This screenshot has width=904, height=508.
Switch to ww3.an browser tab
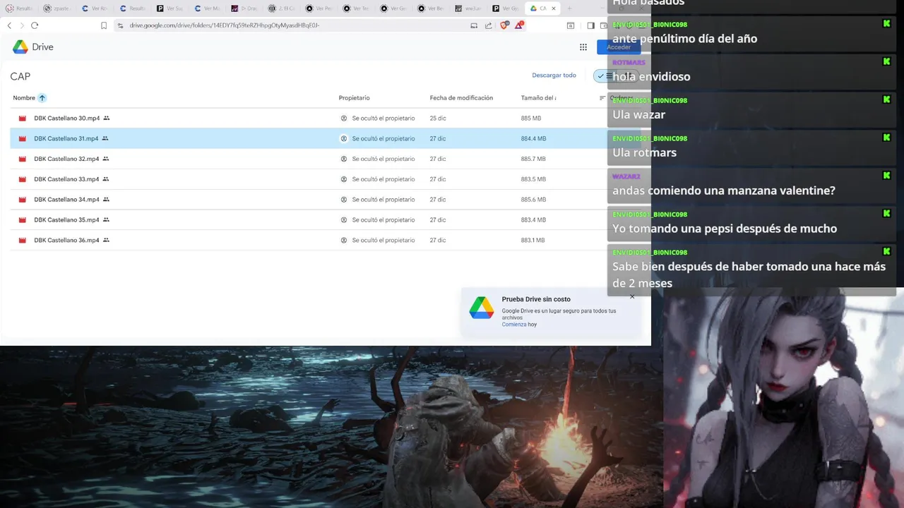point(468,8)
